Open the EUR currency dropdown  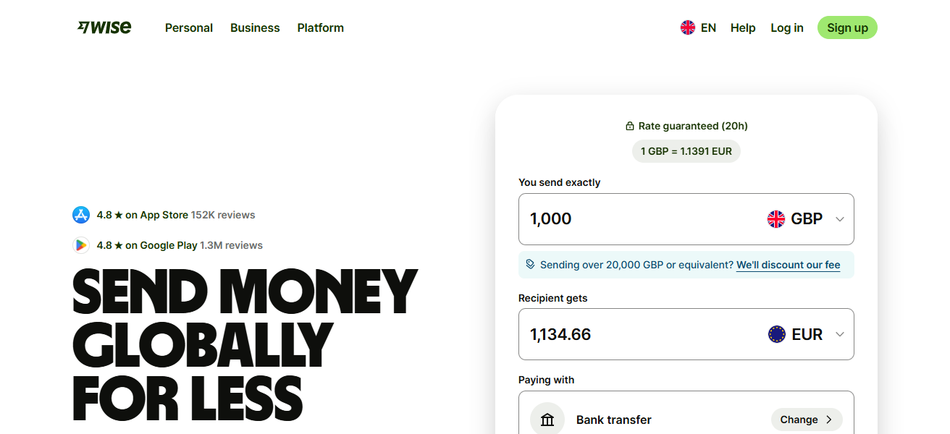pyautogui.click(x=839, y=334)
